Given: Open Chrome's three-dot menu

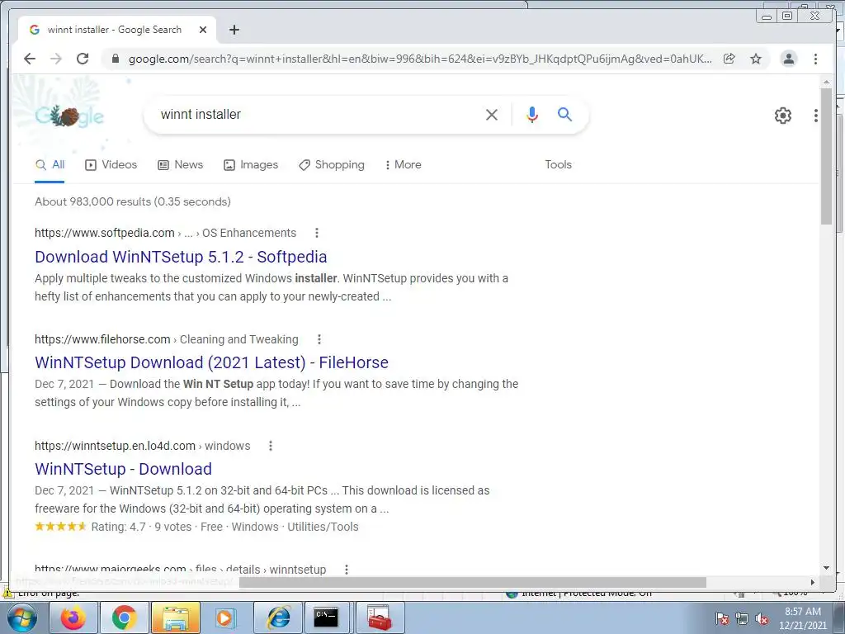Looking at the screenshot, I should pyautogui.click(x=815, y=59).
